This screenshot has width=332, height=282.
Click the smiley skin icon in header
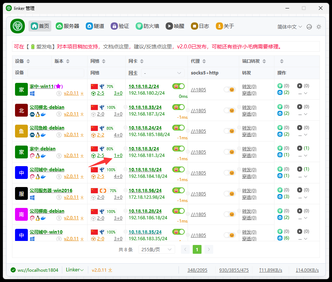[309, 27]
